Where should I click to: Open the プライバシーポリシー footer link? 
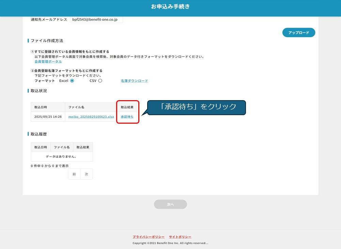(x=149, y=237)
